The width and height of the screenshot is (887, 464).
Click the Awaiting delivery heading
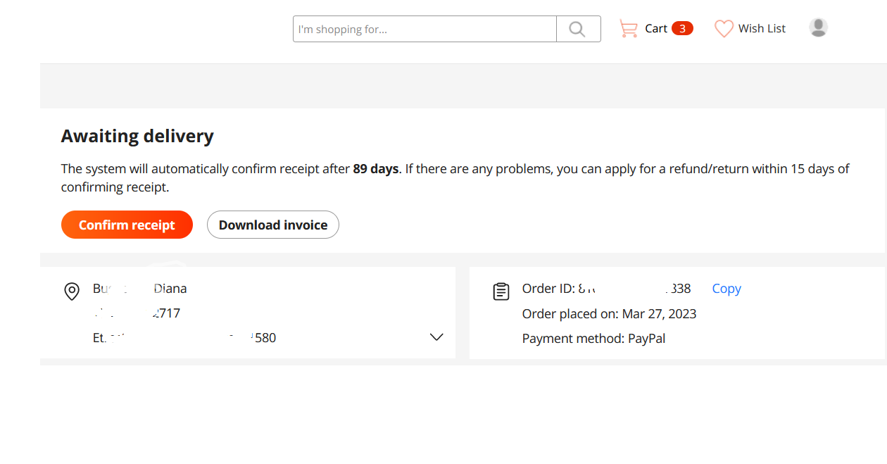(x=137, y=136)
